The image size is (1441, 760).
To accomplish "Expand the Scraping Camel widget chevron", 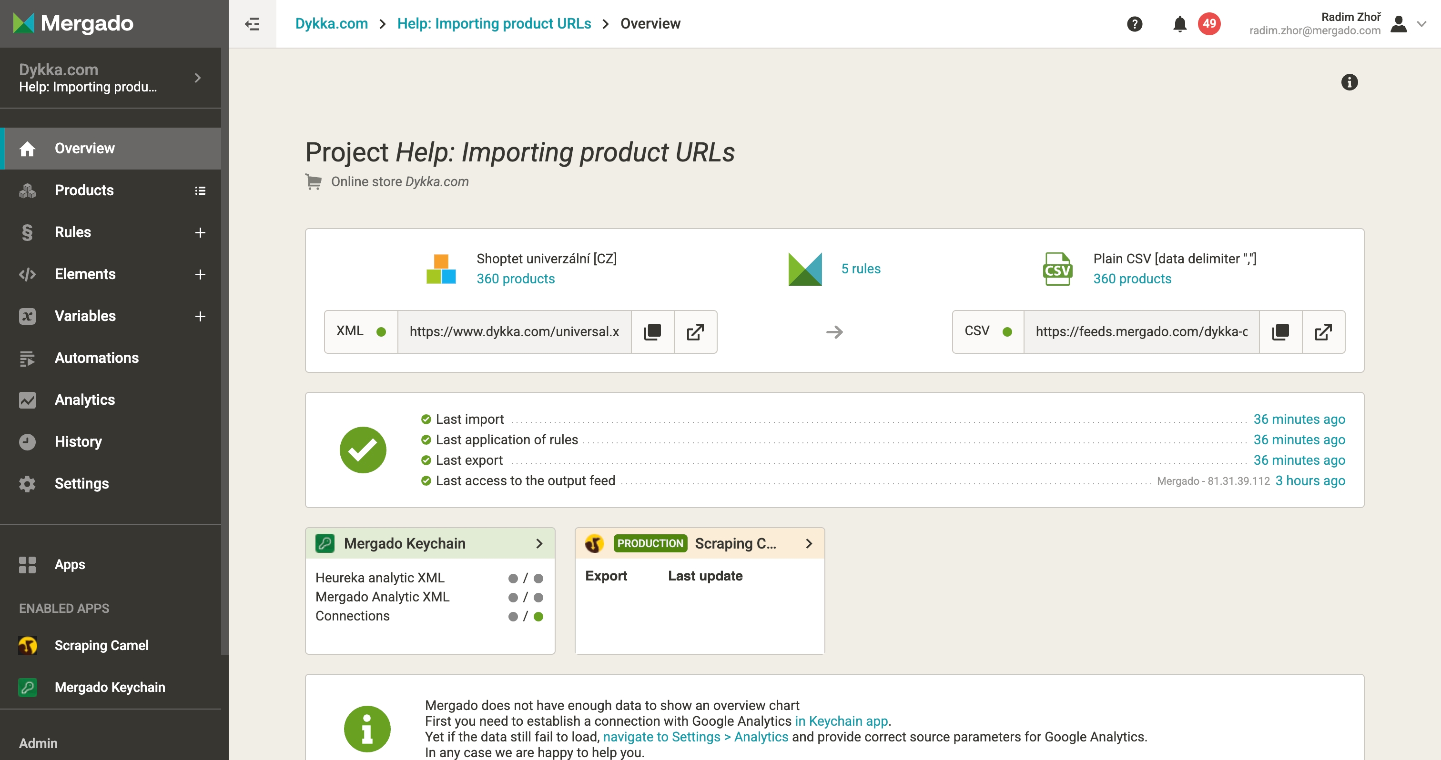I will [x=808, y=544].
